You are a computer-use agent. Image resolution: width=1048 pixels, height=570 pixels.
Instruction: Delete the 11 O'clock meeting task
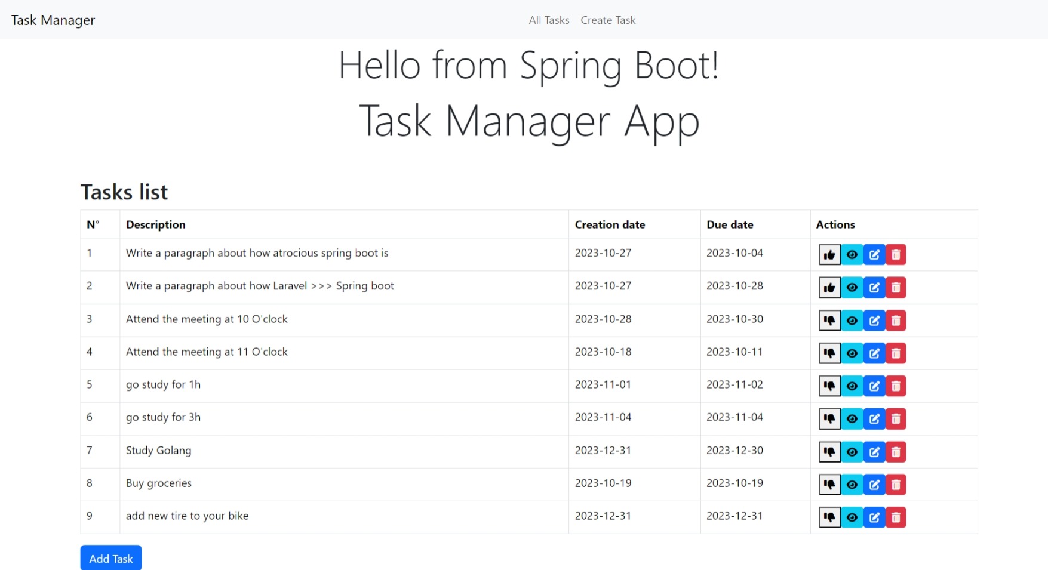pyautogui.click(x=896, y=353)
